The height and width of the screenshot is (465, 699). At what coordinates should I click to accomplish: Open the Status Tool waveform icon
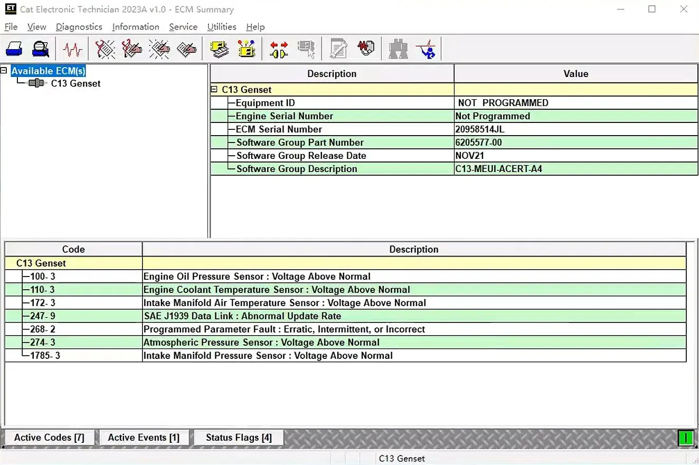pos(72,49)
